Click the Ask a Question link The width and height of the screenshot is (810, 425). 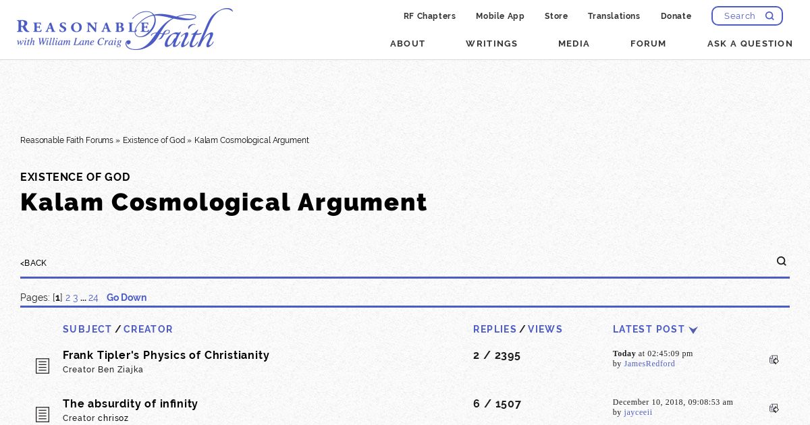click(750, 43)
